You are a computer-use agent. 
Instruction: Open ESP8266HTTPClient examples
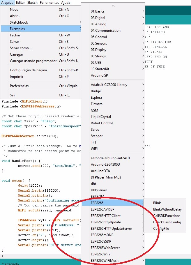[113, 216]
